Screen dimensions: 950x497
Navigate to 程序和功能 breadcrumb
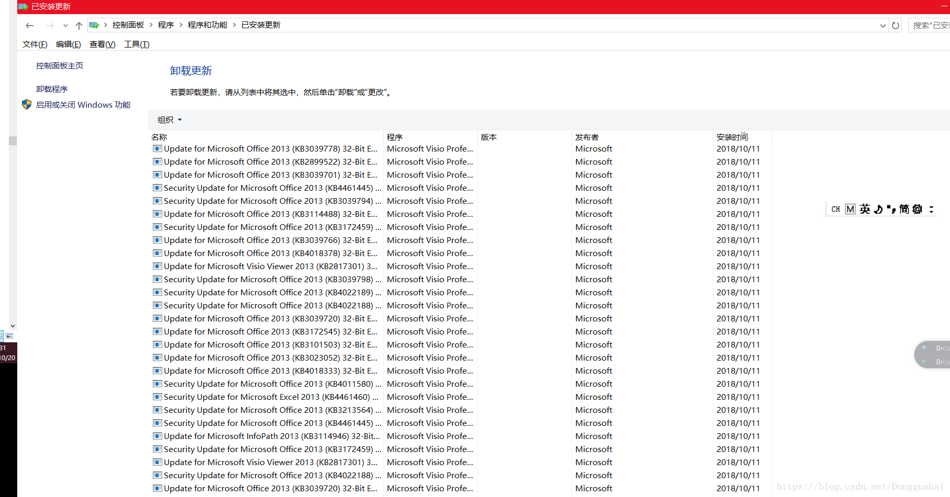pos(207,25)
